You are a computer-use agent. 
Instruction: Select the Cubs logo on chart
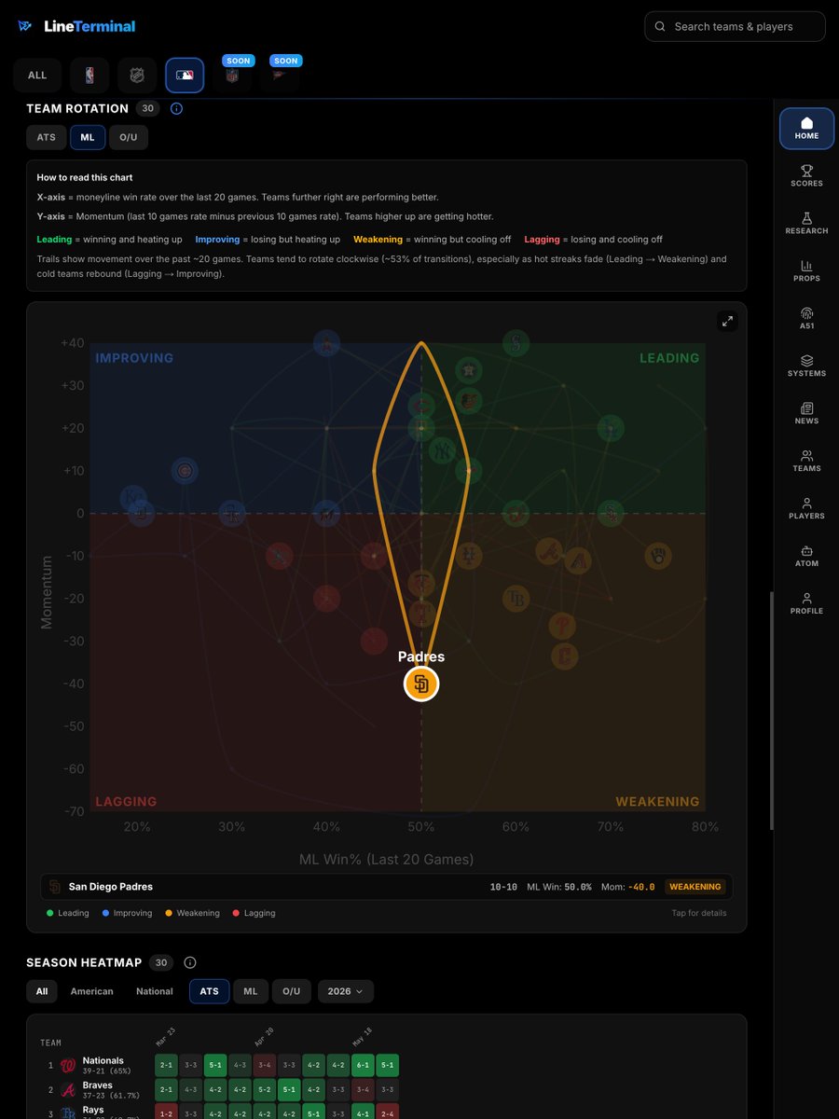[x=186, y=470]
